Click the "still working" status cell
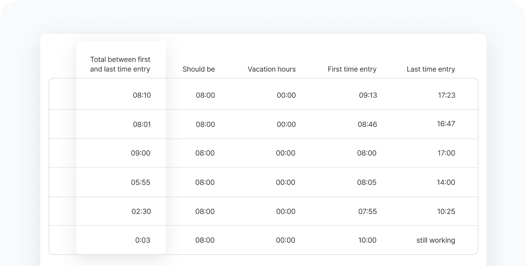This screenshot has height=266, width=526. pyautogui.click(x=436, y=240)
